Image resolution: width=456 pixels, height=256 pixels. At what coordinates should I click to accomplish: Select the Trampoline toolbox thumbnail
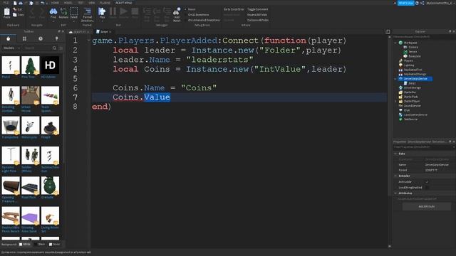coord(11,125)
